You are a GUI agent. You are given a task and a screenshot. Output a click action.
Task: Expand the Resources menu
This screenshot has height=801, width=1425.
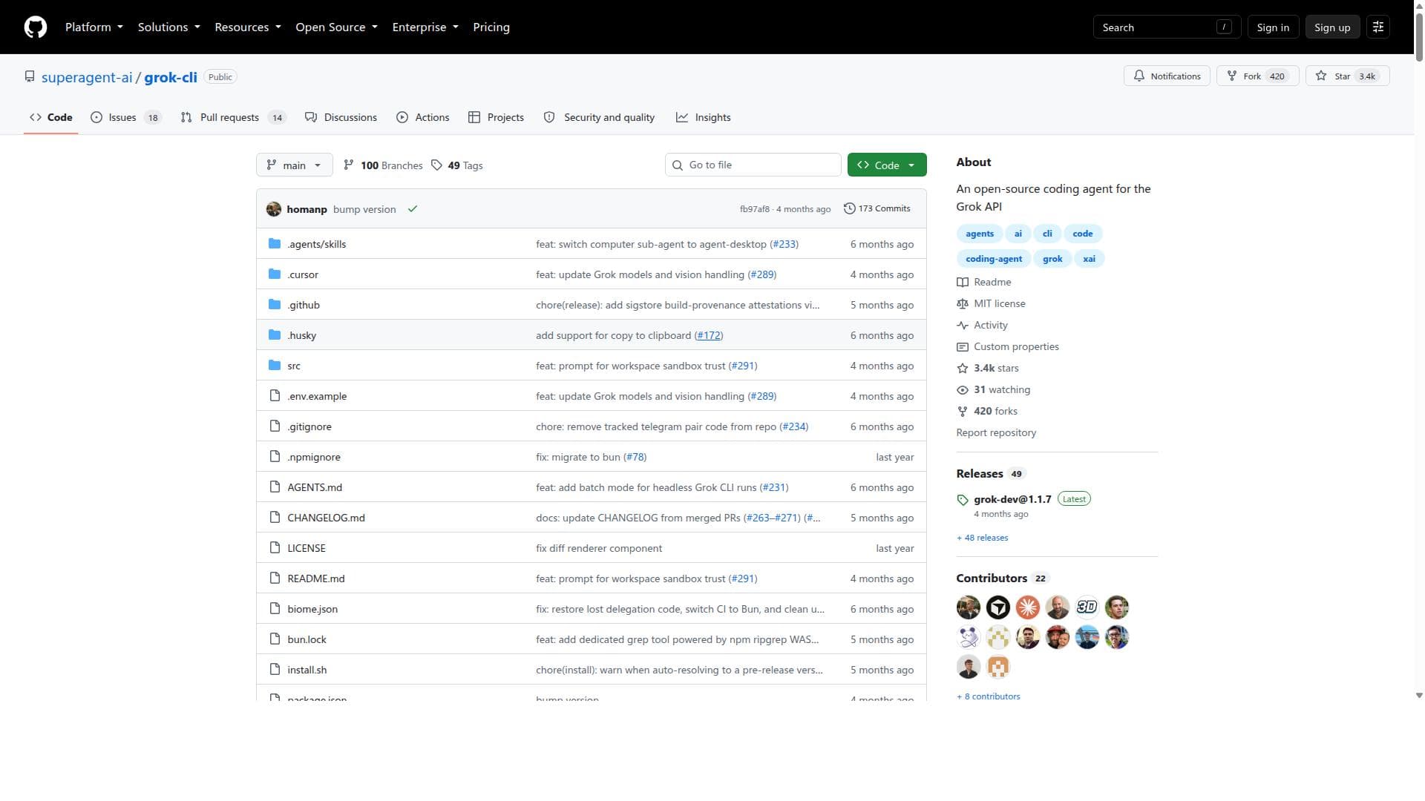click(248, 27)
